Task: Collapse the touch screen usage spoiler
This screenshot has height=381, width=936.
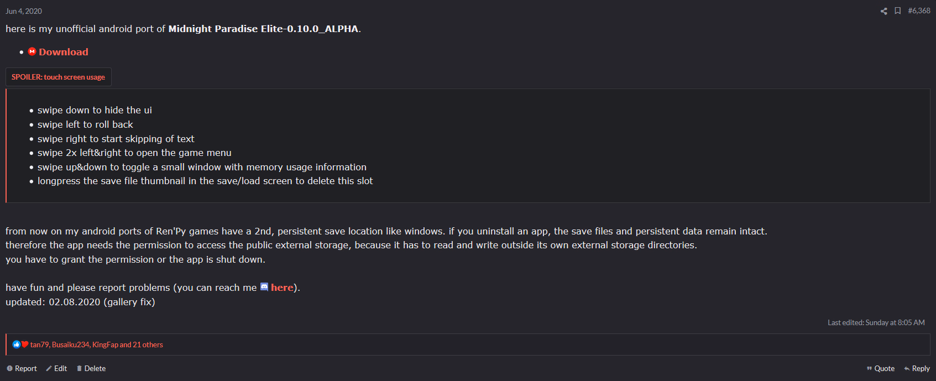Action: point(59,77)
